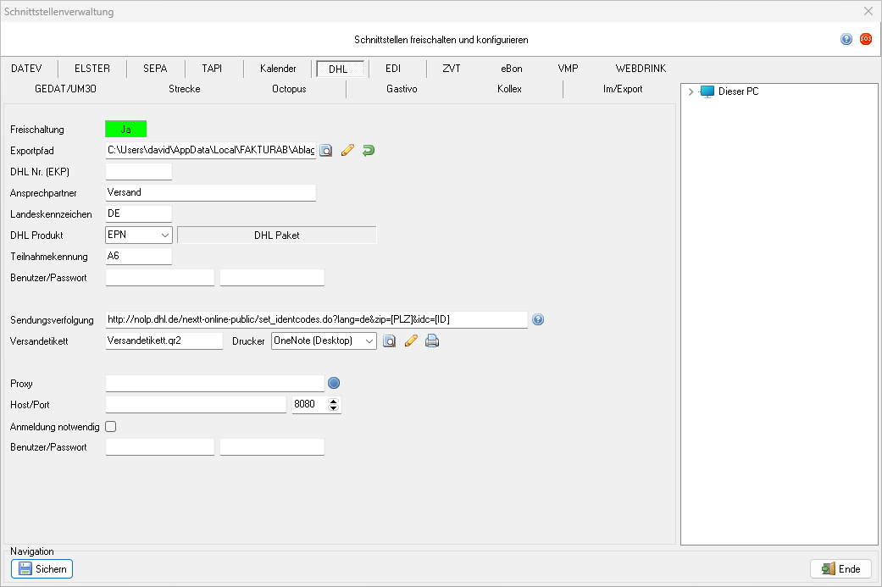
Task: Toggle the green Freischaltung Ja switch
Action: pyautogui.click(x=125, y=130)
